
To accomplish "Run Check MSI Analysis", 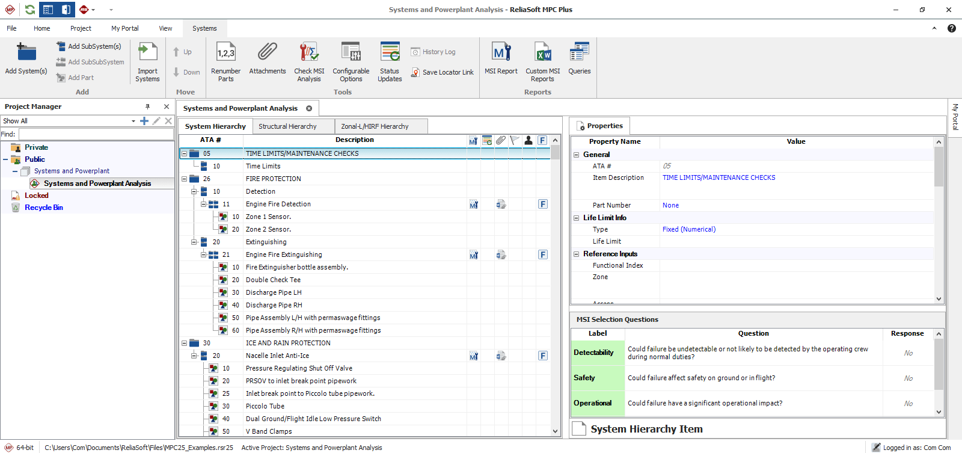I will pyautogui.click(x=309, y=53).
